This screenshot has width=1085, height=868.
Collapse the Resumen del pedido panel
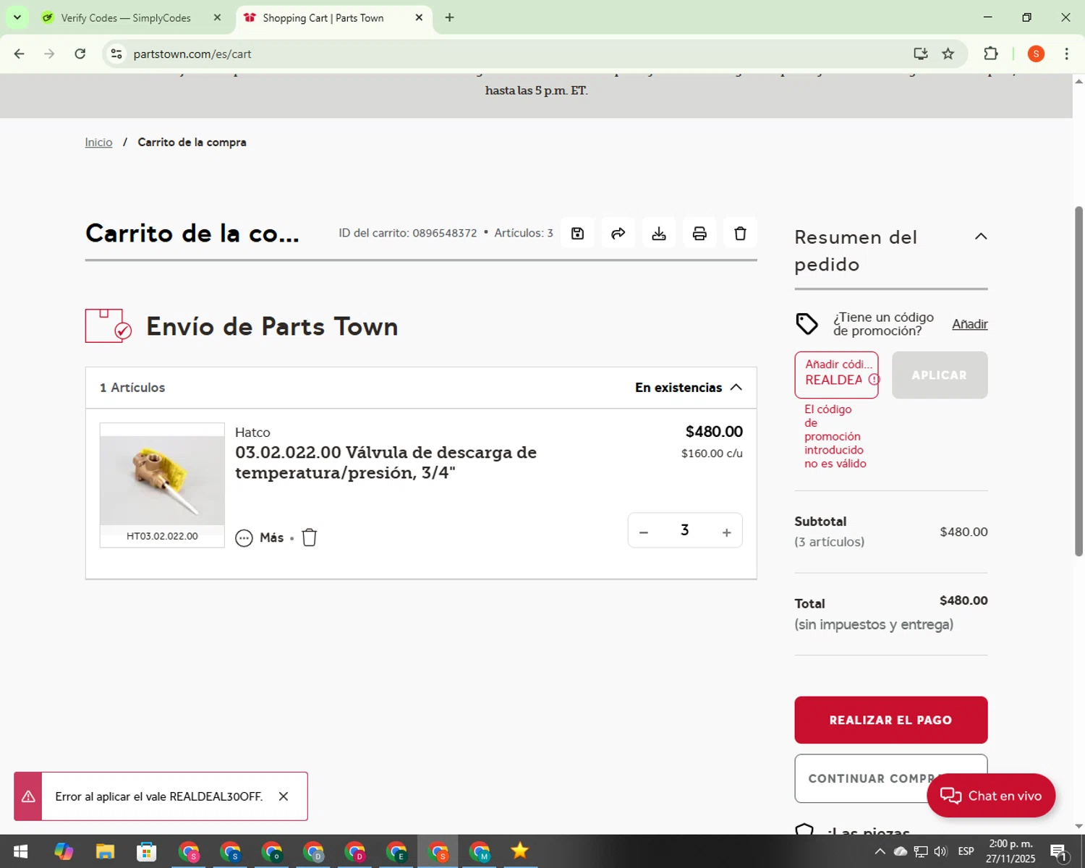[x=981, y=237]
